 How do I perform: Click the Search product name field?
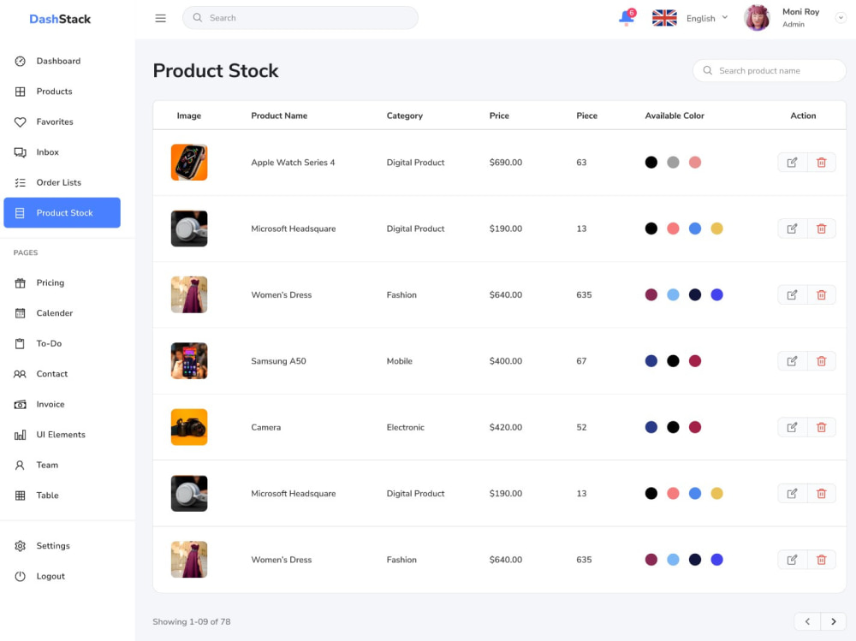click(770, 70)
